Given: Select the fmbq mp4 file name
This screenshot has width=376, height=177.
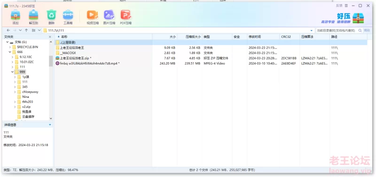Looking at the screenshot, I should [x=90, y=63].
